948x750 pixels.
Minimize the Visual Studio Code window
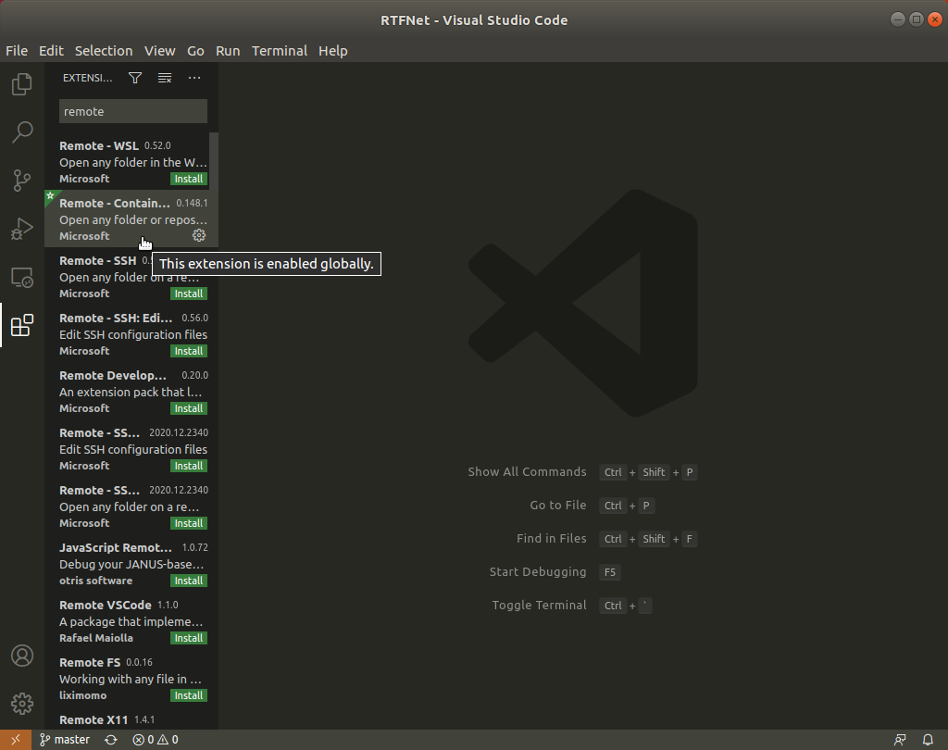coord(898,19)
